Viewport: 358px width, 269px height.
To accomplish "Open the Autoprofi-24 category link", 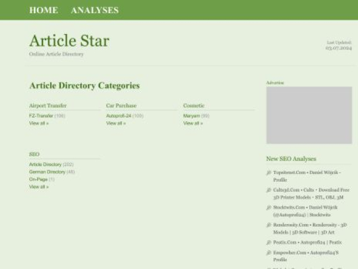I will point(119,116).
